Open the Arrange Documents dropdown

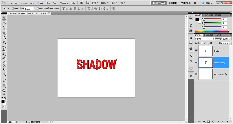[x=114, y=3]
